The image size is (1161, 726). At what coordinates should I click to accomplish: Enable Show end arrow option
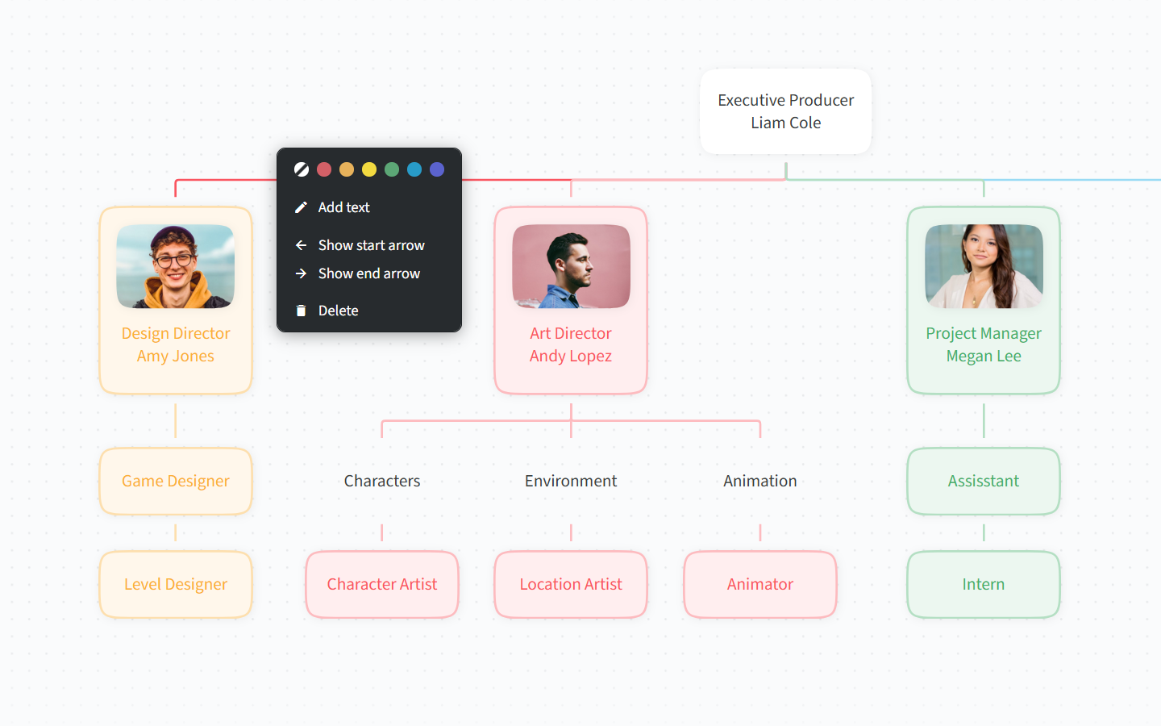tap(368, 273)
